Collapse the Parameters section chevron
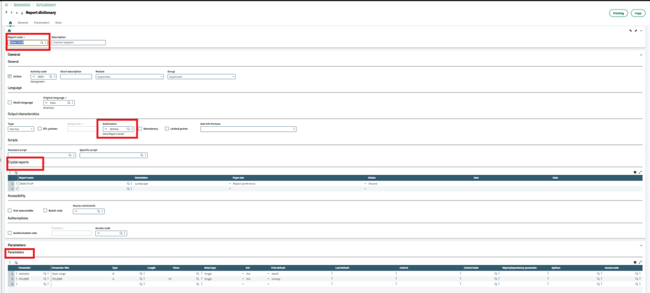The height and width of the screenshot is (293, 650). coord(641,245)
